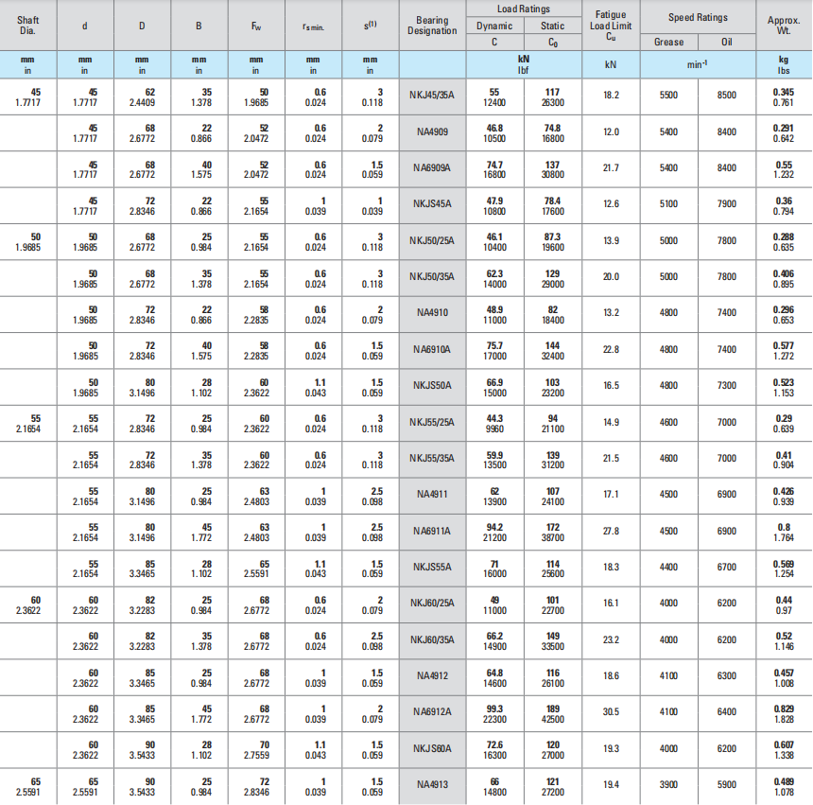This screenshot has width=813, height=805.
Task: Click on NA4910 in the designation column
Action: (432, 313)
